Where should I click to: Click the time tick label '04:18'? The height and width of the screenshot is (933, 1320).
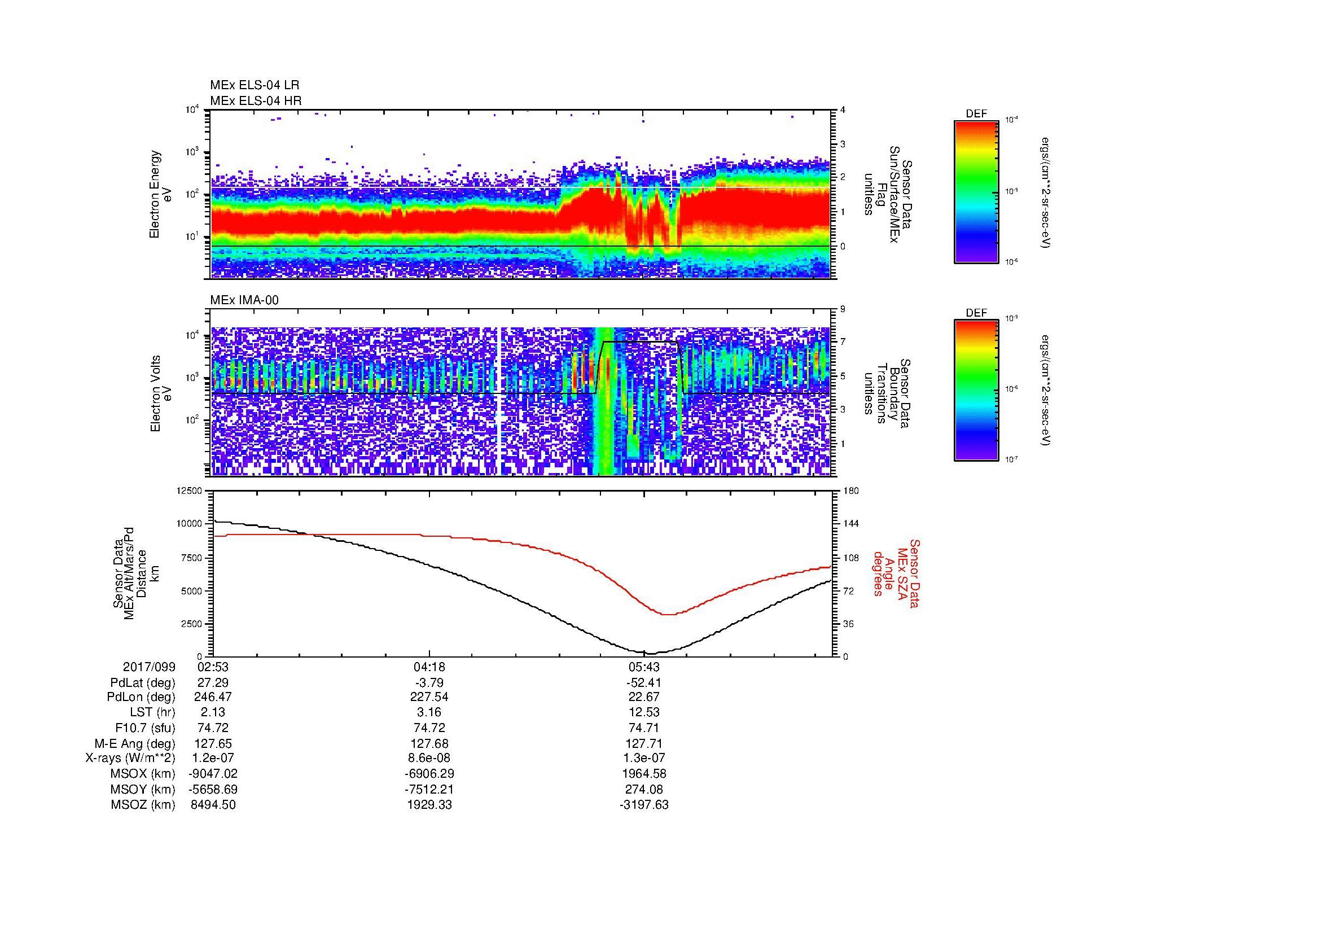click(429, 667)
